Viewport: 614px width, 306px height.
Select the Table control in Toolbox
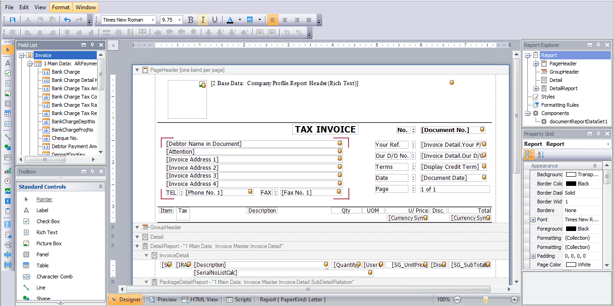click(42, 266)
